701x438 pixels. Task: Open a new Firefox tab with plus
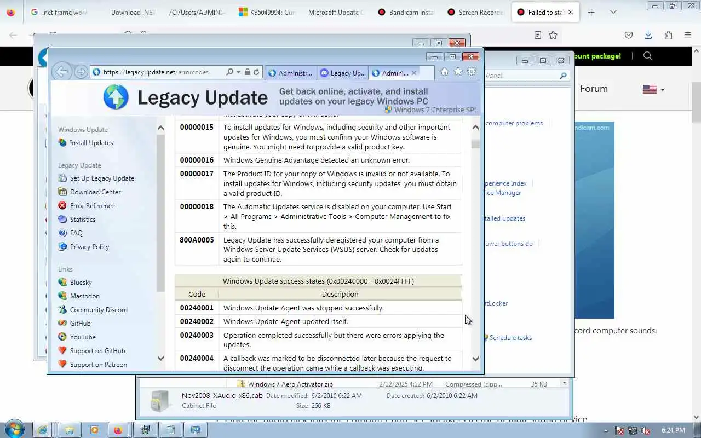pos(591,12)
